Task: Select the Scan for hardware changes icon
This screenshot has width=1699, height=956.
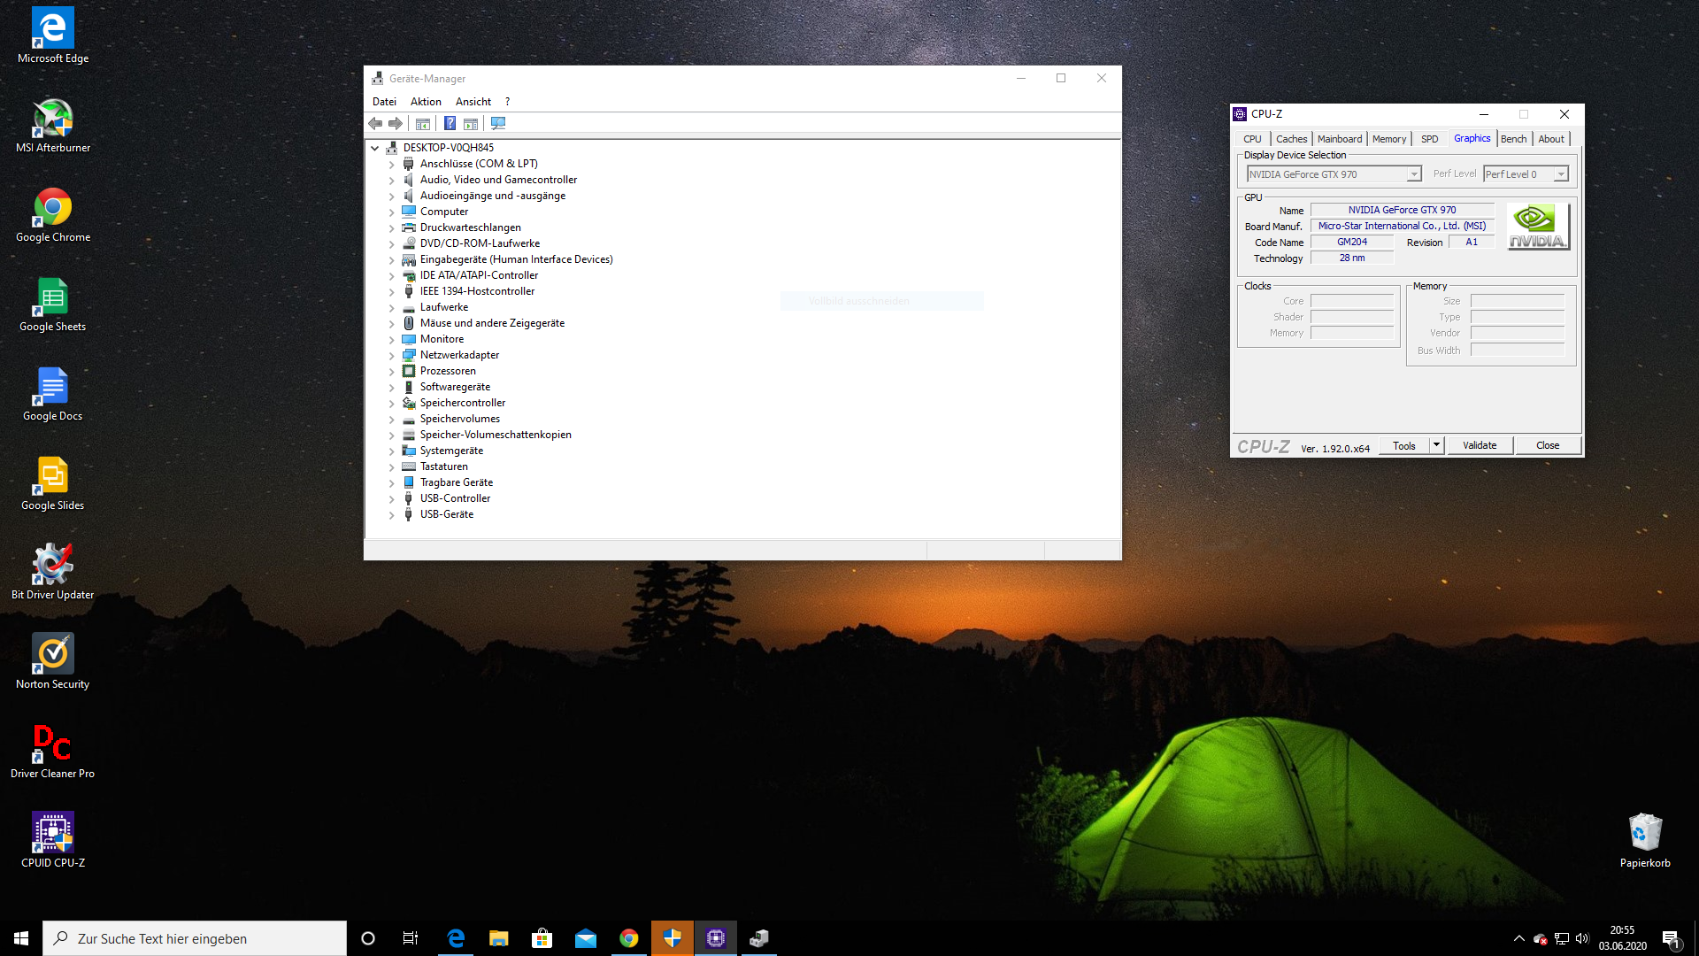Action: click(x=498, y=123)
